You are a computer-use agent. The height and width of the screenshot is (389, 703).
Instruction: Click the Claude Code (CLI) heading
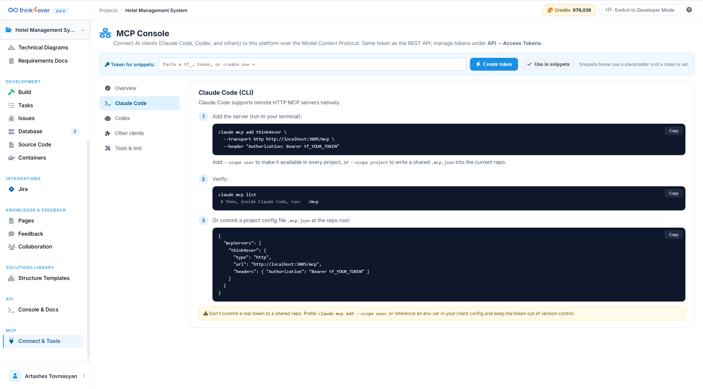tap(226, 93)
